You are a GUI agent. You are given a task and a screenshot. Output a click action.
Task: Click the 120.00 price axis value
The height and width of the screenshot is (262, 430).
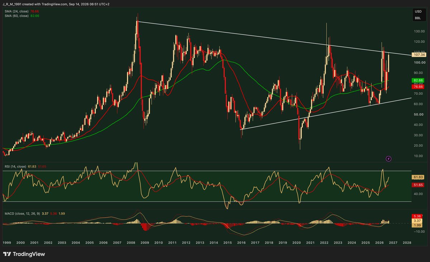(419, 42)
